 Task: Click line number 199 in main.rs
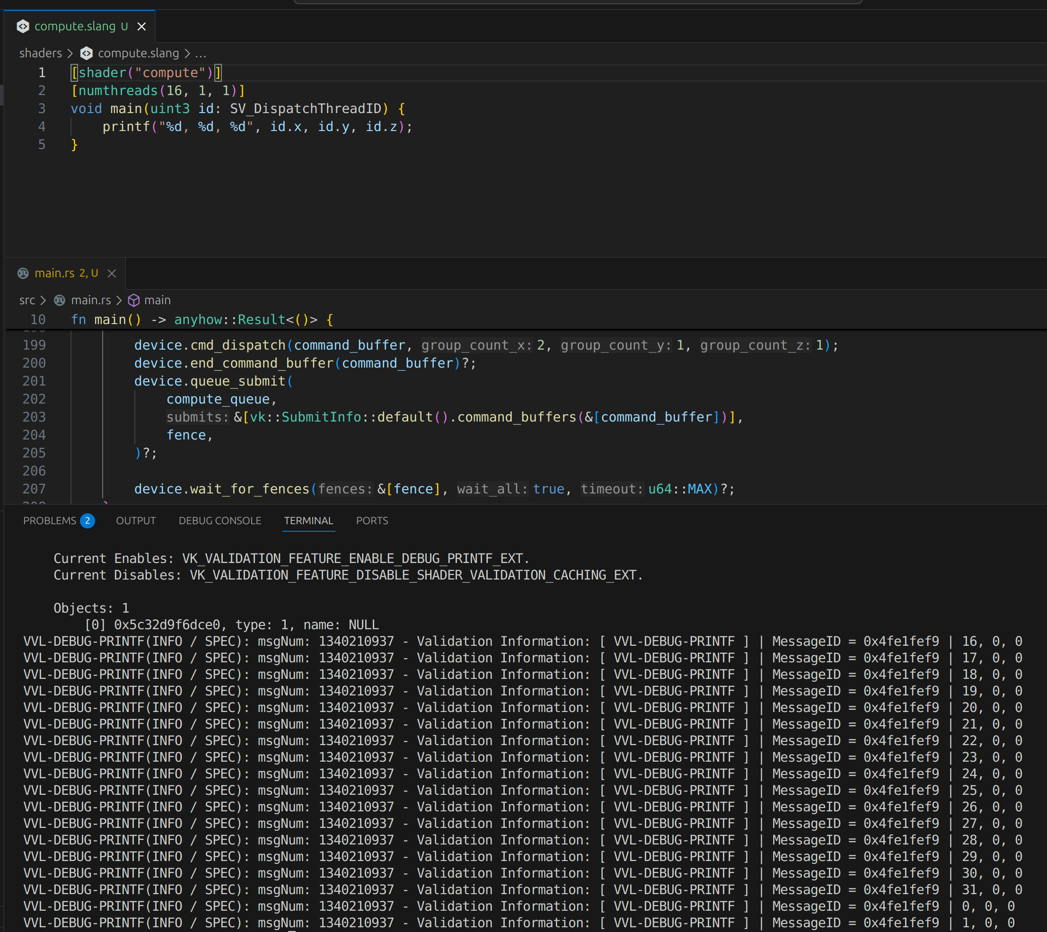(35, 345)
